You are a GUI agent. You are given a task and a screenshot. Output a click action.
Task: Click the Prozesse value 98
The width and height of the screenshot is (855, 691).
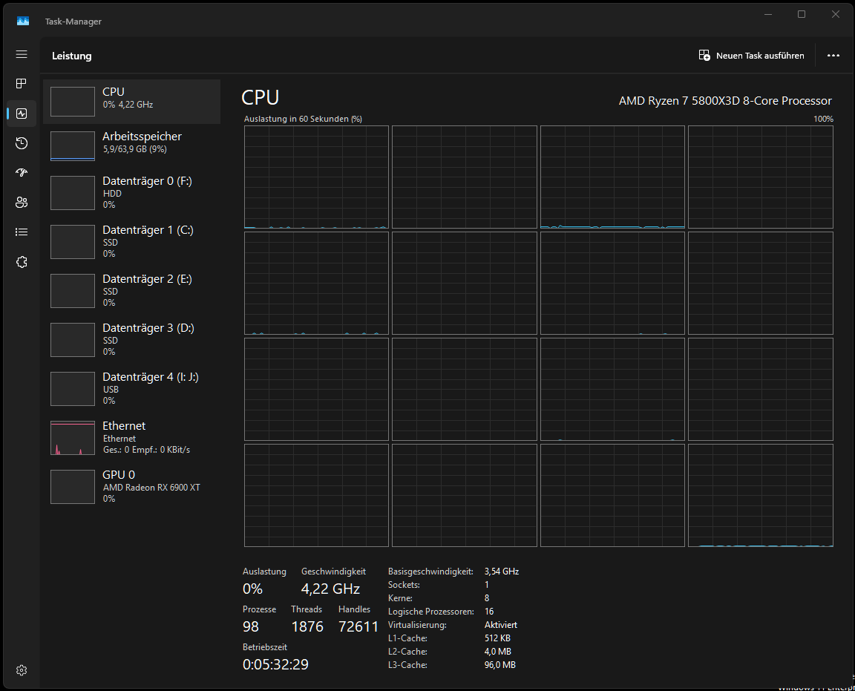coord(251,626)
